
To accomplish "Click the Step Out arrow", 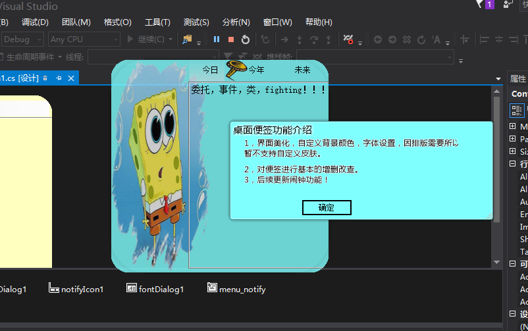I will pos(329,39).
